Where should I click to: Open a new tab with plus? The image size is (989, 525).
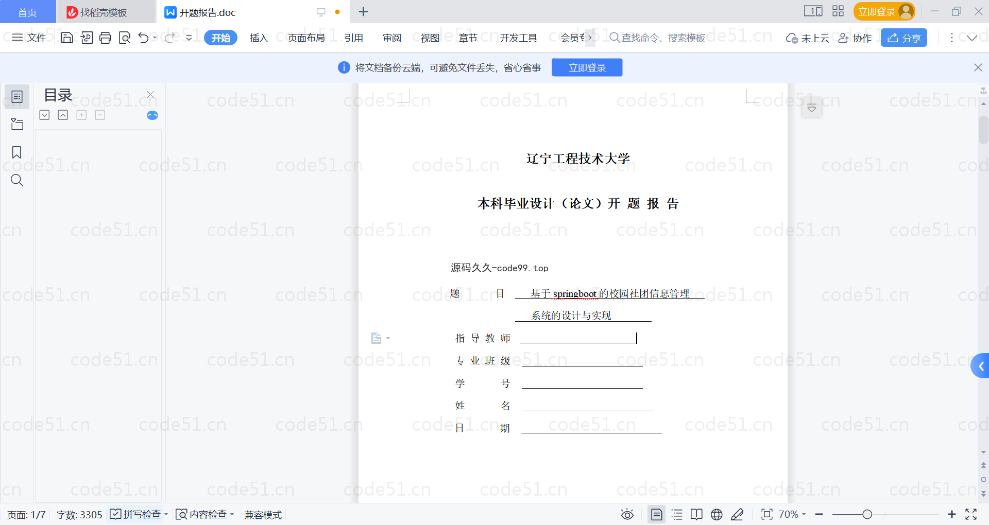click(x=363, y=11)
